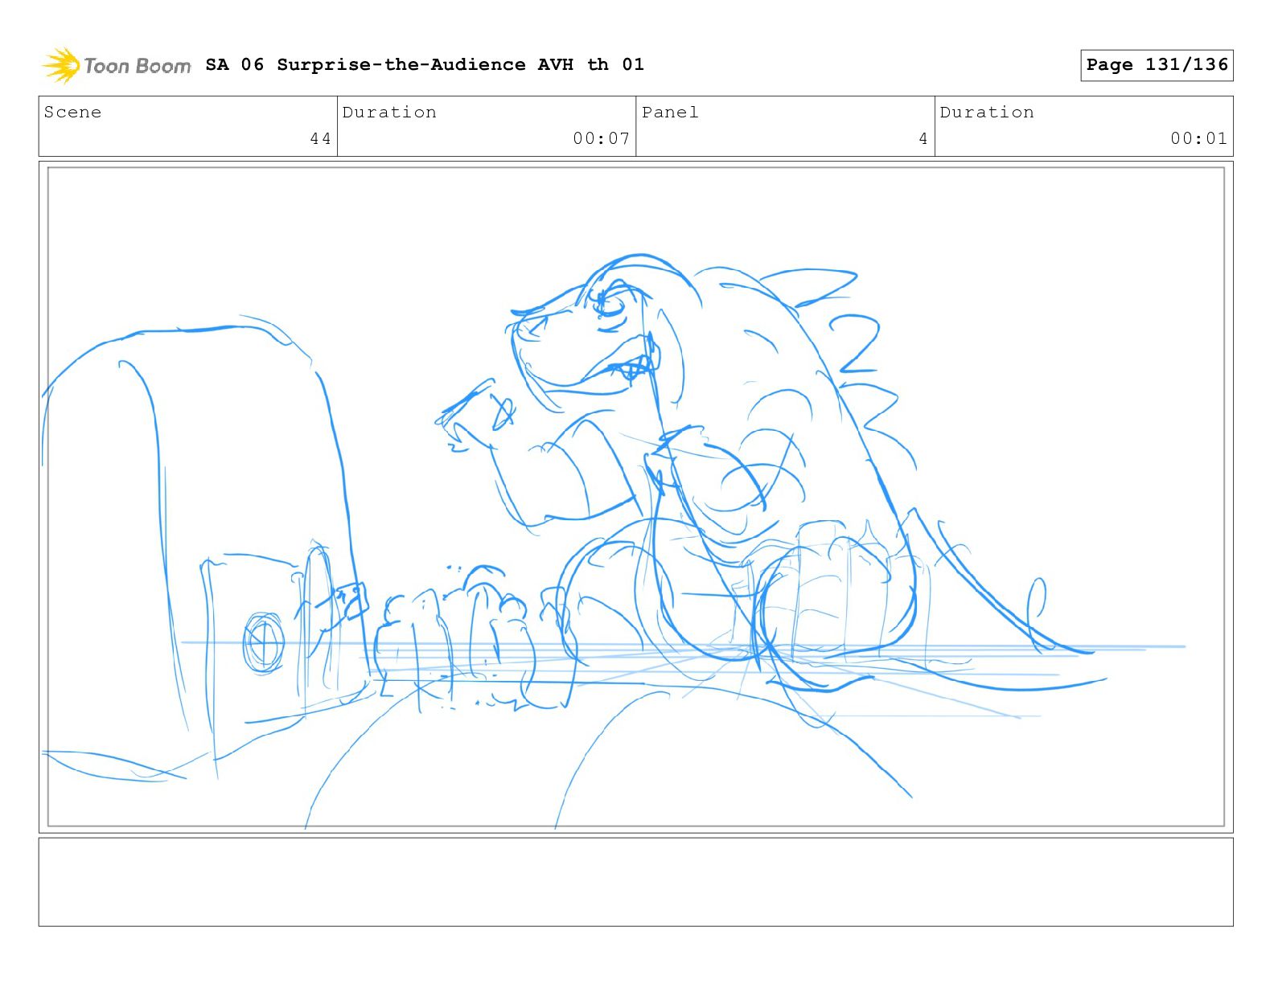This screenshot has width=1274, height=984.
Task: Click the panel number '4'
Action: [x=923, y=139]
